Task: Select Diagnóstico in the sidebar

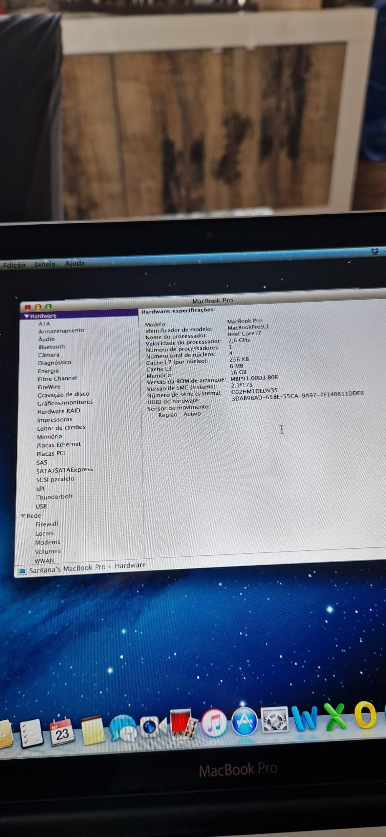Action: point(54,362)
